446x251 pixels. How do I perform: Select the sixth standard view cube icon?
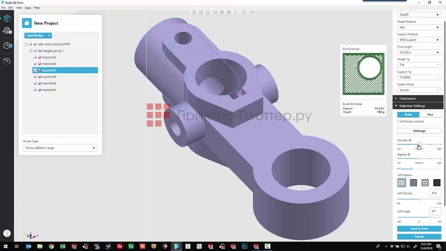tap(229, 12)
